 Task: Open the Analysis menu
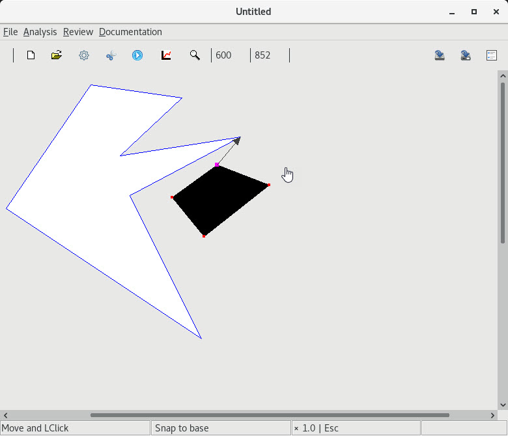coord(40,32)
